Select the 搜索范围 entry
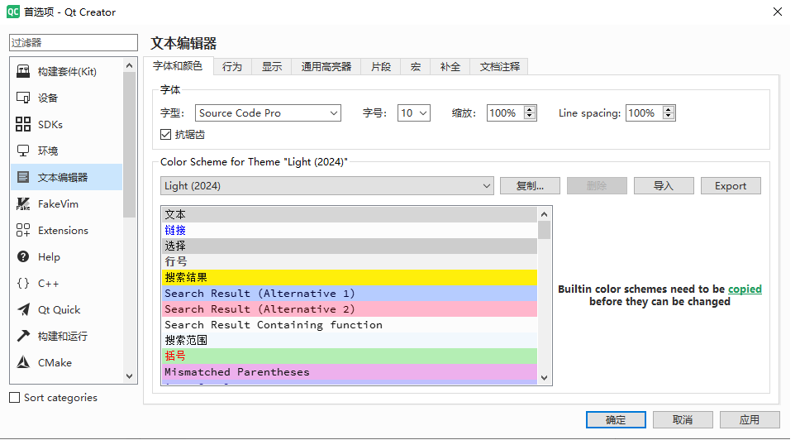The image size is (800, 440). tap(350, 341)
